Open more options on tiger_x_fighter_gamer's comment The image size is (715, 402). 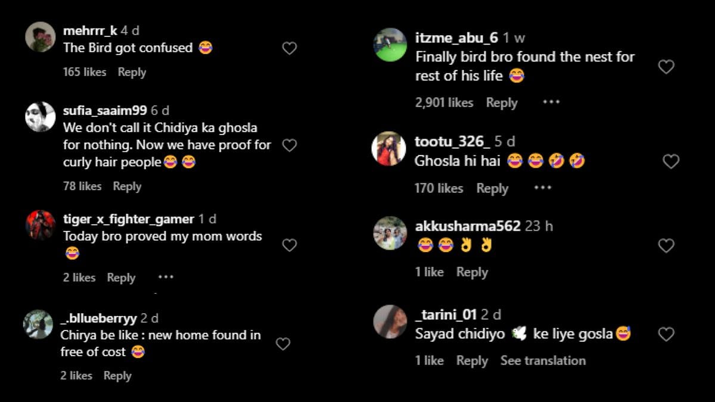pyautogui.click(x=166, y=277)
